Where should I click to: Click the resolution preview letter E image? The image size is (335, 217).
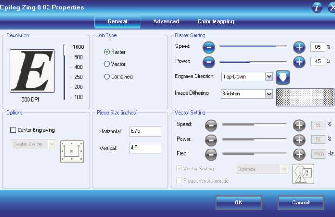tap(32, 71)
